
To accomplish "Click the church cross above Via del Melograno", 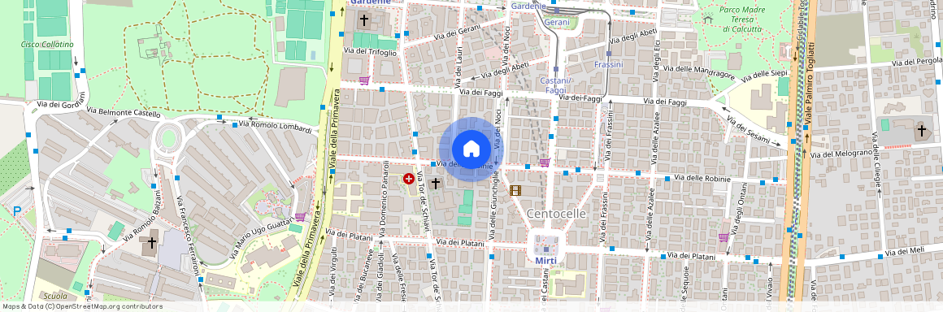I will coord(921,130).
